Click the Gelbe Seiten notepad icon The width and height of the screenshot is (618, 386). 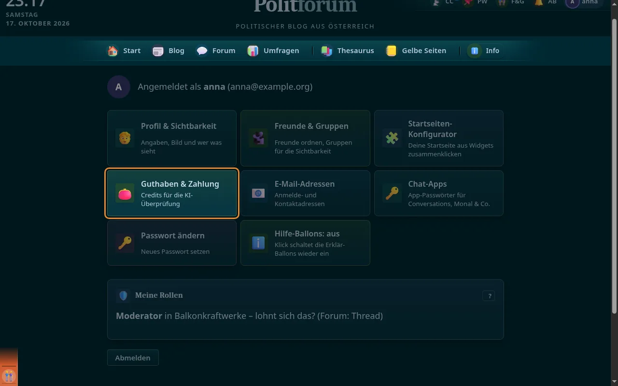[392, 51]
